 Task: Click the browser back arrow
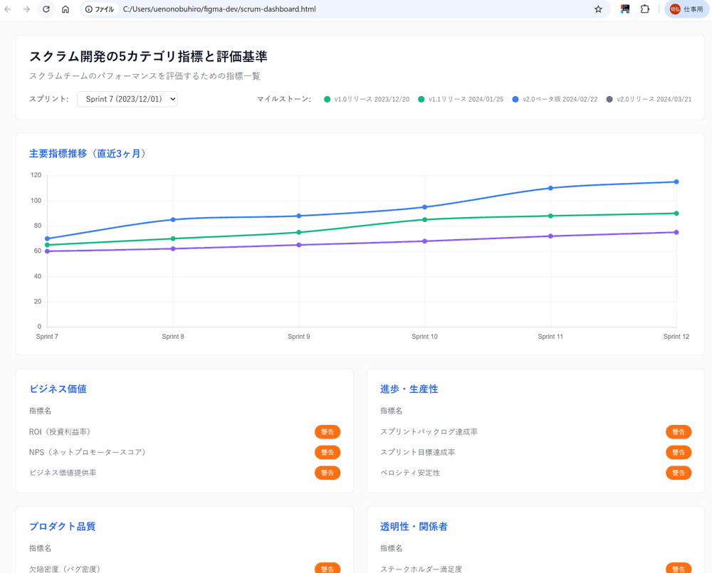coord(8,9)
